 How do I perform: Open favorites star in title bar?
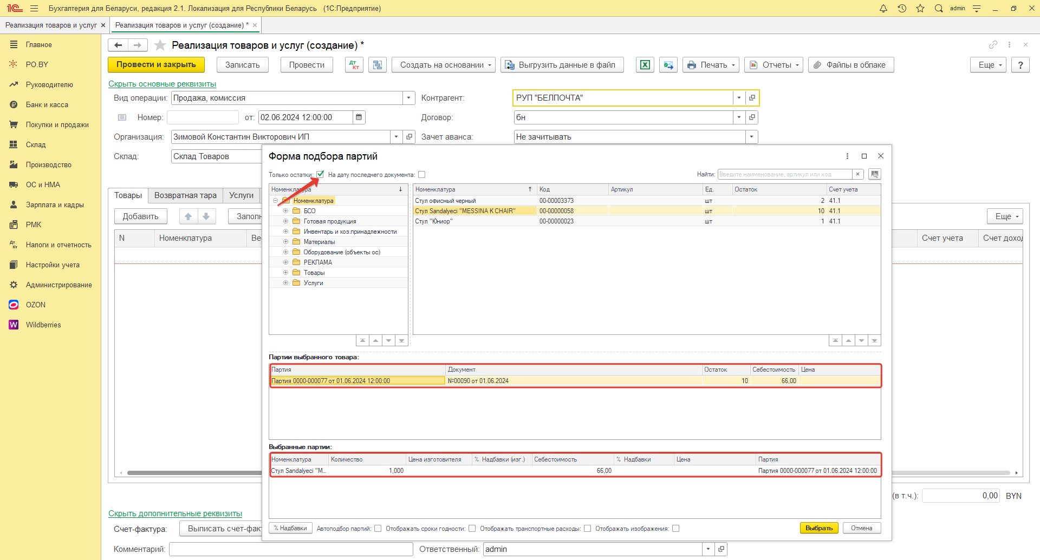tap(920, 8)
